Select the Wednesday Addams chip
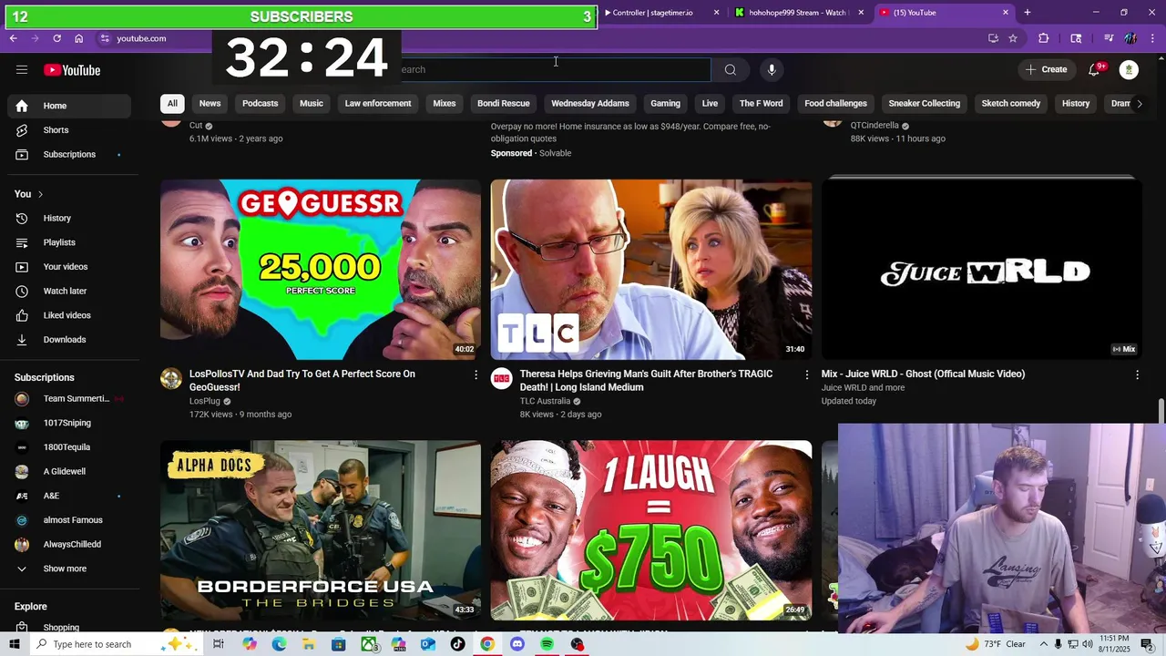Image resolution: width=1166 pixels, height=656 pixels. [590, 103]
